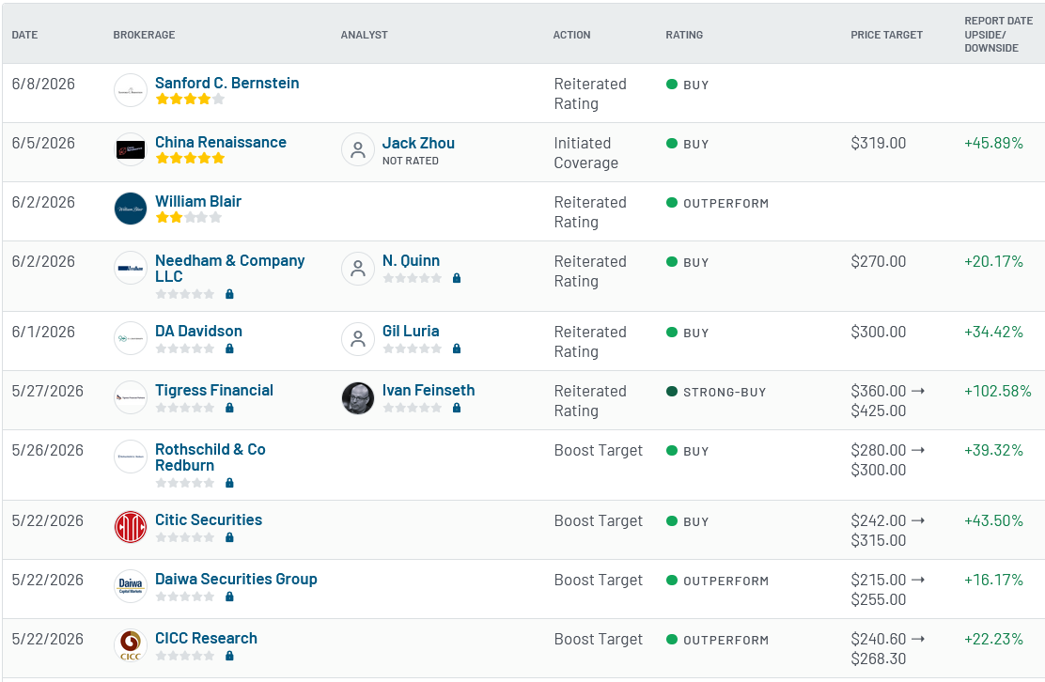Open the CICC Research brokerage link
This screenshot has width=1045, height=682.
[206, 638]
